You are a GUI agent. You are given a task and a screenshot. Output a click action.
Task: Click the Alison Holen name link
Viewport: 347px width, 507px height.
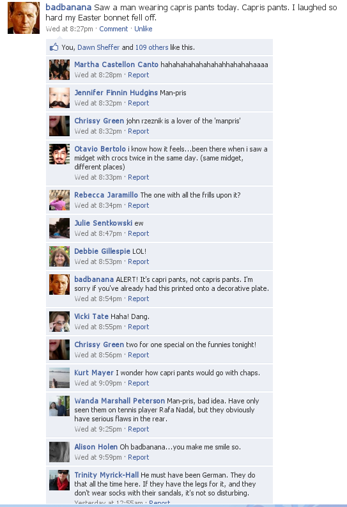[96, 447]
